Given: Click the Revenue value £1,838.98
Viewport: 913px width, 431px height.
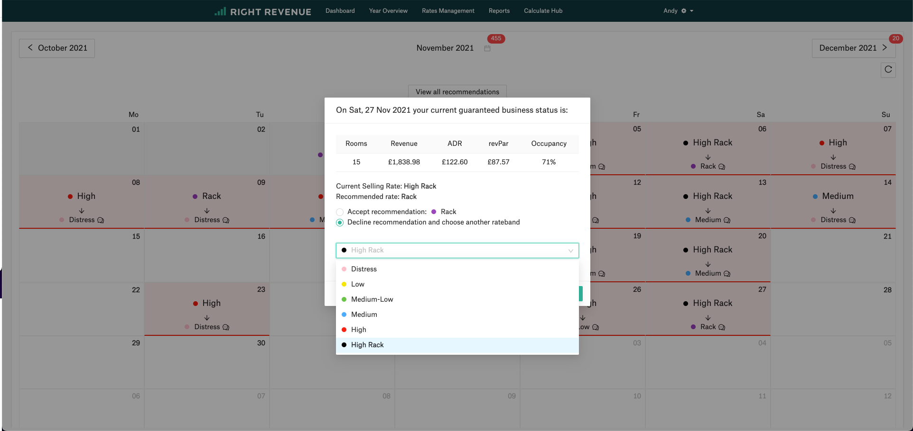Looking at the screenshot, I should (x=404, y=162).
